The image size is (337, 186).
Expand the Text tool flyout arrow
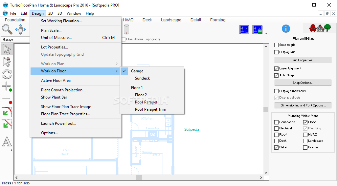(x=11, y=150)
